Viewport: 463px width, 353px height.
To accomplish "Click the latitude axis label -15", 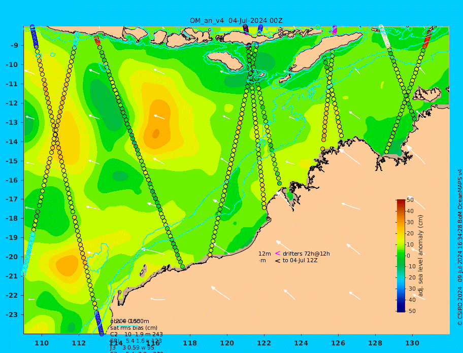I will [x=12, y=161].
